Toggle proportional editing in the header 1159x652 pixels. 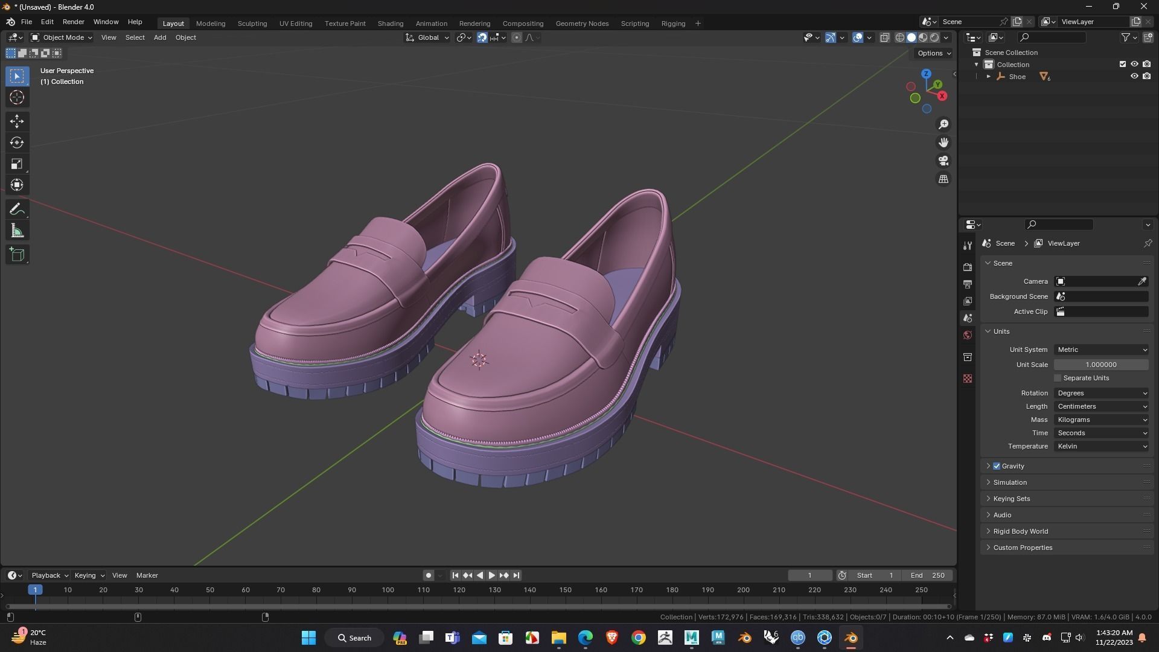point(516,37)
